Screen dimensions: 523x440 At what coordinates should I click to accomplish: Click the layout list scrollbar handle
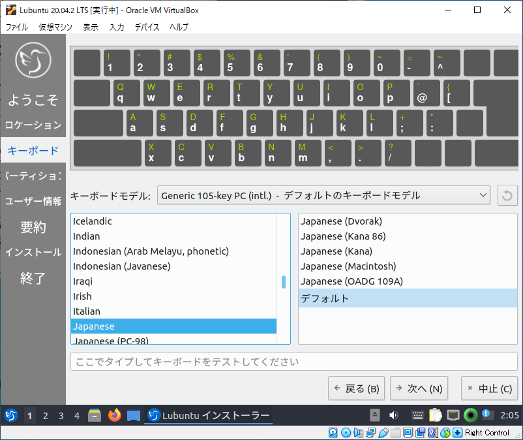coord(284,282)
